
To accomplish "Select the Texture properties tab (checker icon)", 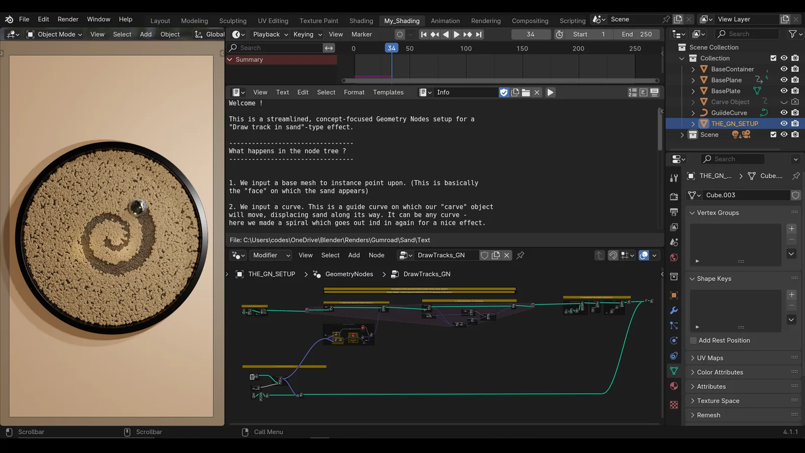I will point(674,405).
